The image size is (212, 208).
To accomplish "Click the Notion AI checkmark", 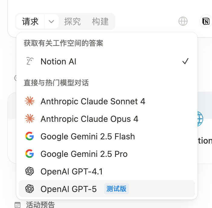I will (x=185, y=61).
